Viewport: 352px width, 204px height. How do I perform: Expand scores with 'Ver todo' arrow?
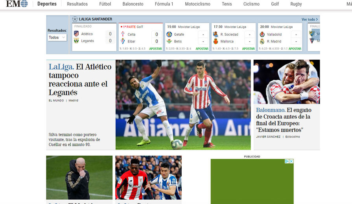coord(310,19)
